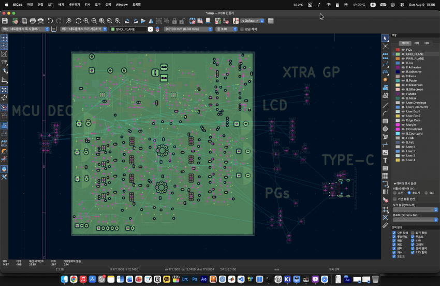The image size is (440, 286).
Task: Open the via size 비아 dropdown
Action: [84, 29]
